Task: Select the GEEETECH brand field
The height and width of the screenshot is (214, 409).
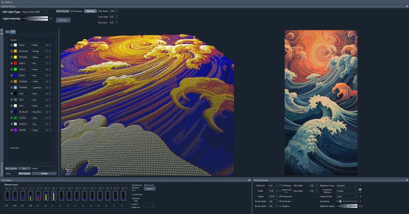Action: coord(24,124)
